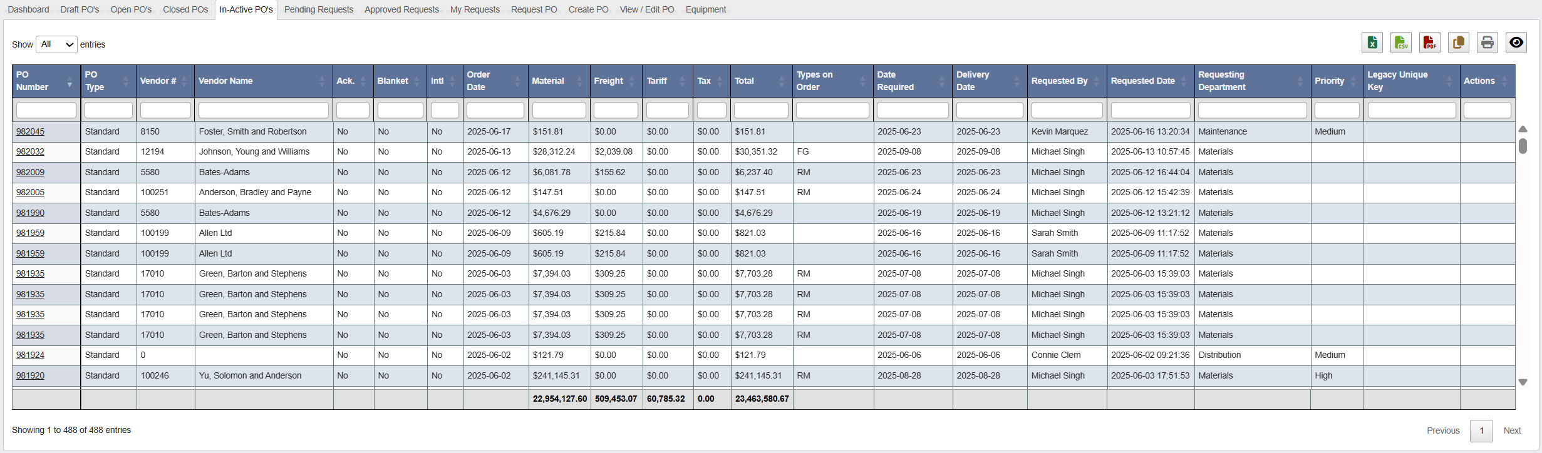Export table to Excel icon
This screenshot has height=453, width=1542.
pos(1372,43)
